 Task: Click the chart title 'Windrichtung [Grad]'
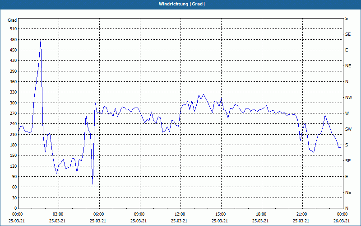tap(182, 4)
